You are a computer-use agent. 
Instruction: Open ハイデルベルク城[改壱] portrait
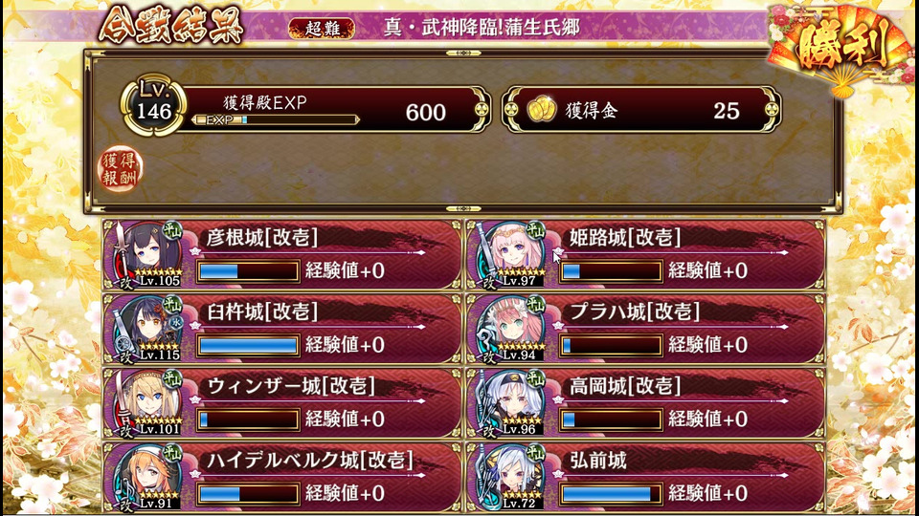click(146, 477)
